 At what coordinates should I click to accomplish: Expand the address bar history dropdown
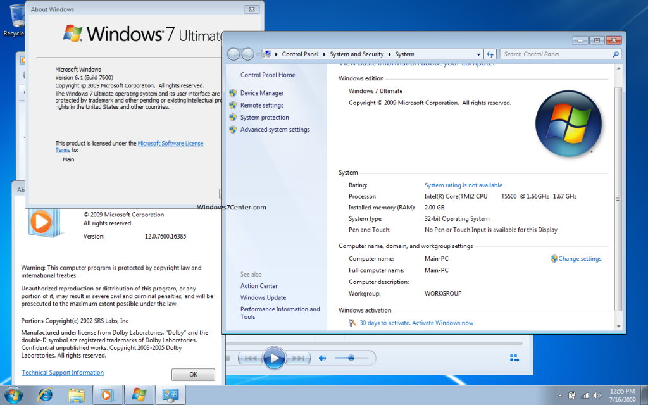tap(478, 54)
